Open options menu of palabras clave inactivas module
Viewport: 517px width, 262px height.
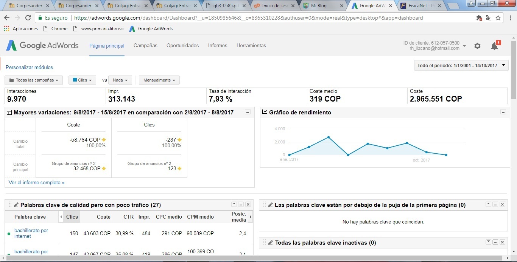pos(488,242)
